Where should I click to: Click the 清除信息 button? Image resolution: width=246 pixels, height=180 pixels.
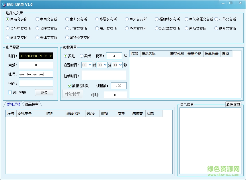pyautogui.click(x=233, y=104)
